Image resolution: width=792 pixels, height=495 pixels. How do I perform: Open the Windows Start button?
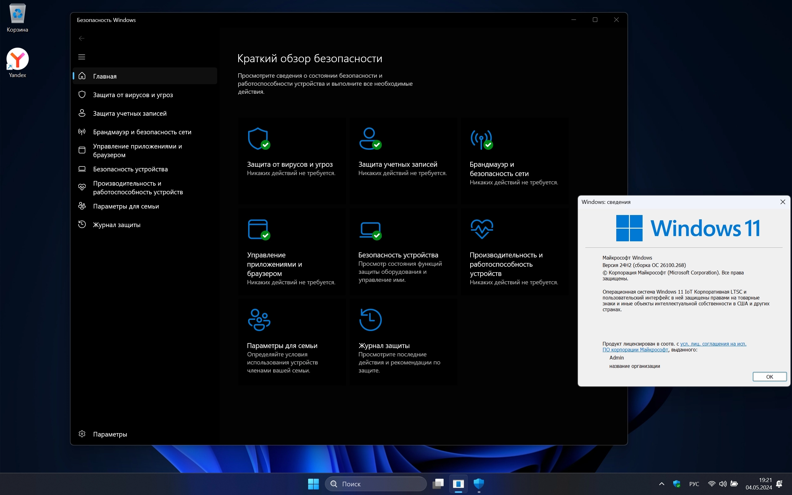click(313, 484)
